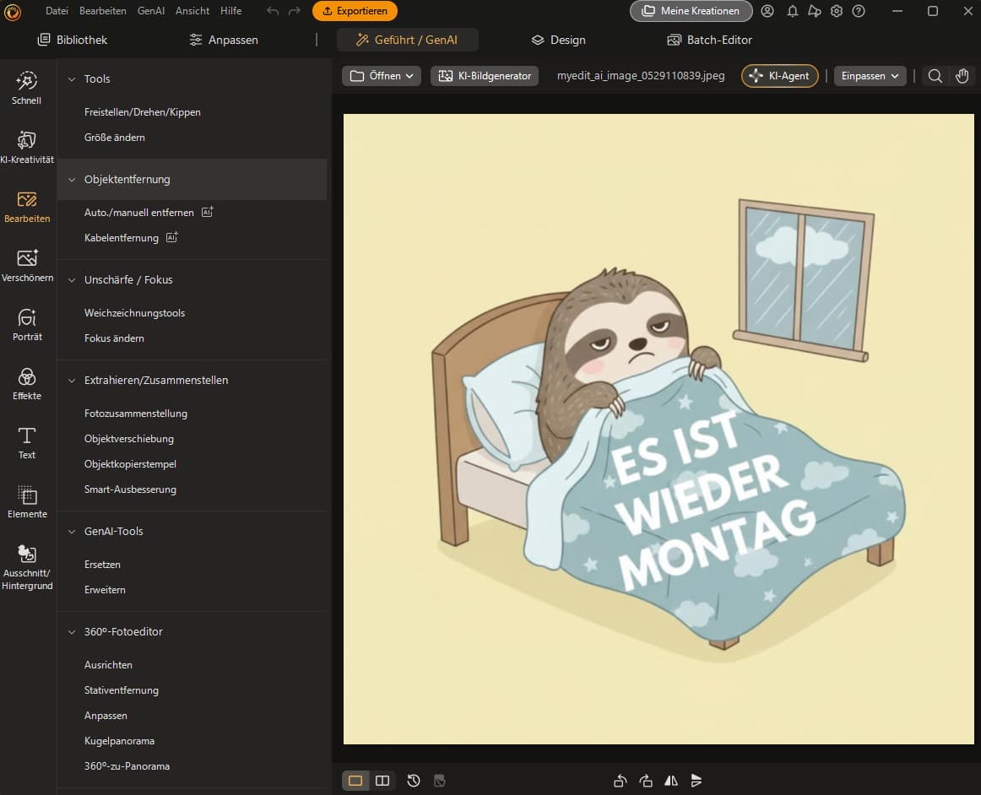This screenshot has width=981, height=795.
Task: Click the greyed-out button beside the history icon
Action: point(440,781)
